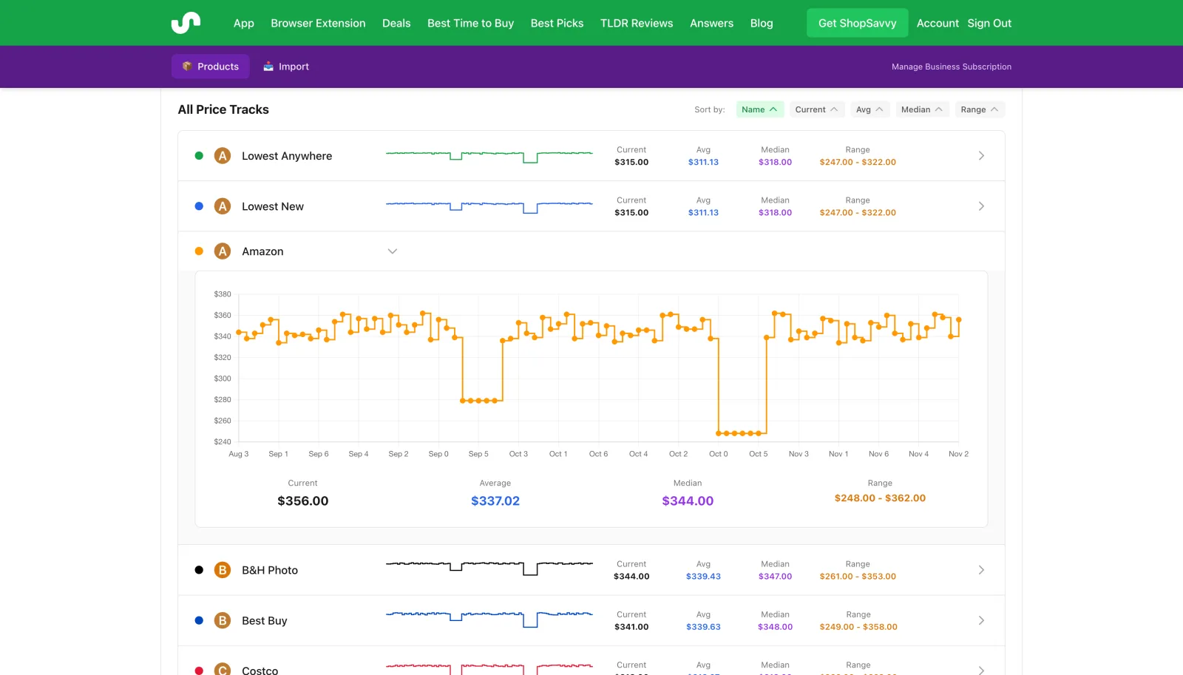
Task: Switch to the Import tab
Action: (287, 67)
